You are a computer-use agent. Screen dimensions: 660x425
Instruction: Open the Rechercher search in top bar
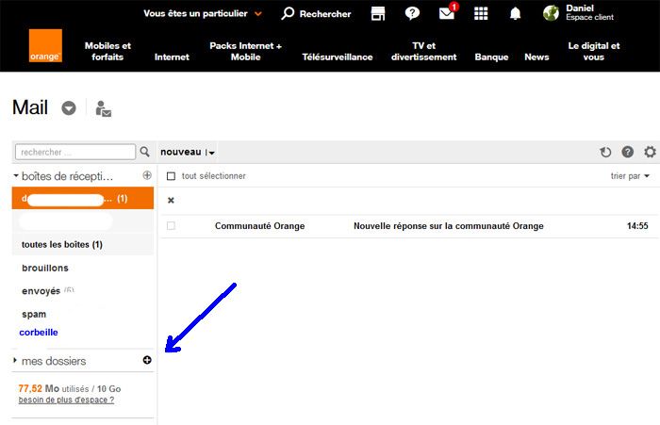click(x=316, y=13)
